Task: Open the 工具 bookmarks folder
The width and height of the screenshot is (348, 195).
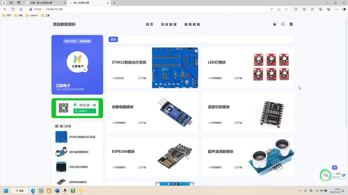Action: pos(45,15)
